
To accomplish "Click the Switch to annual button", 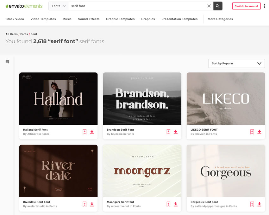I will tap(246, 6).
